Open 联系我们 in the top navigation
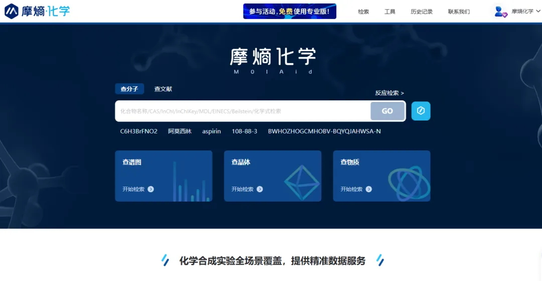This screenshot has height=281, width=542. coord(459,12)
